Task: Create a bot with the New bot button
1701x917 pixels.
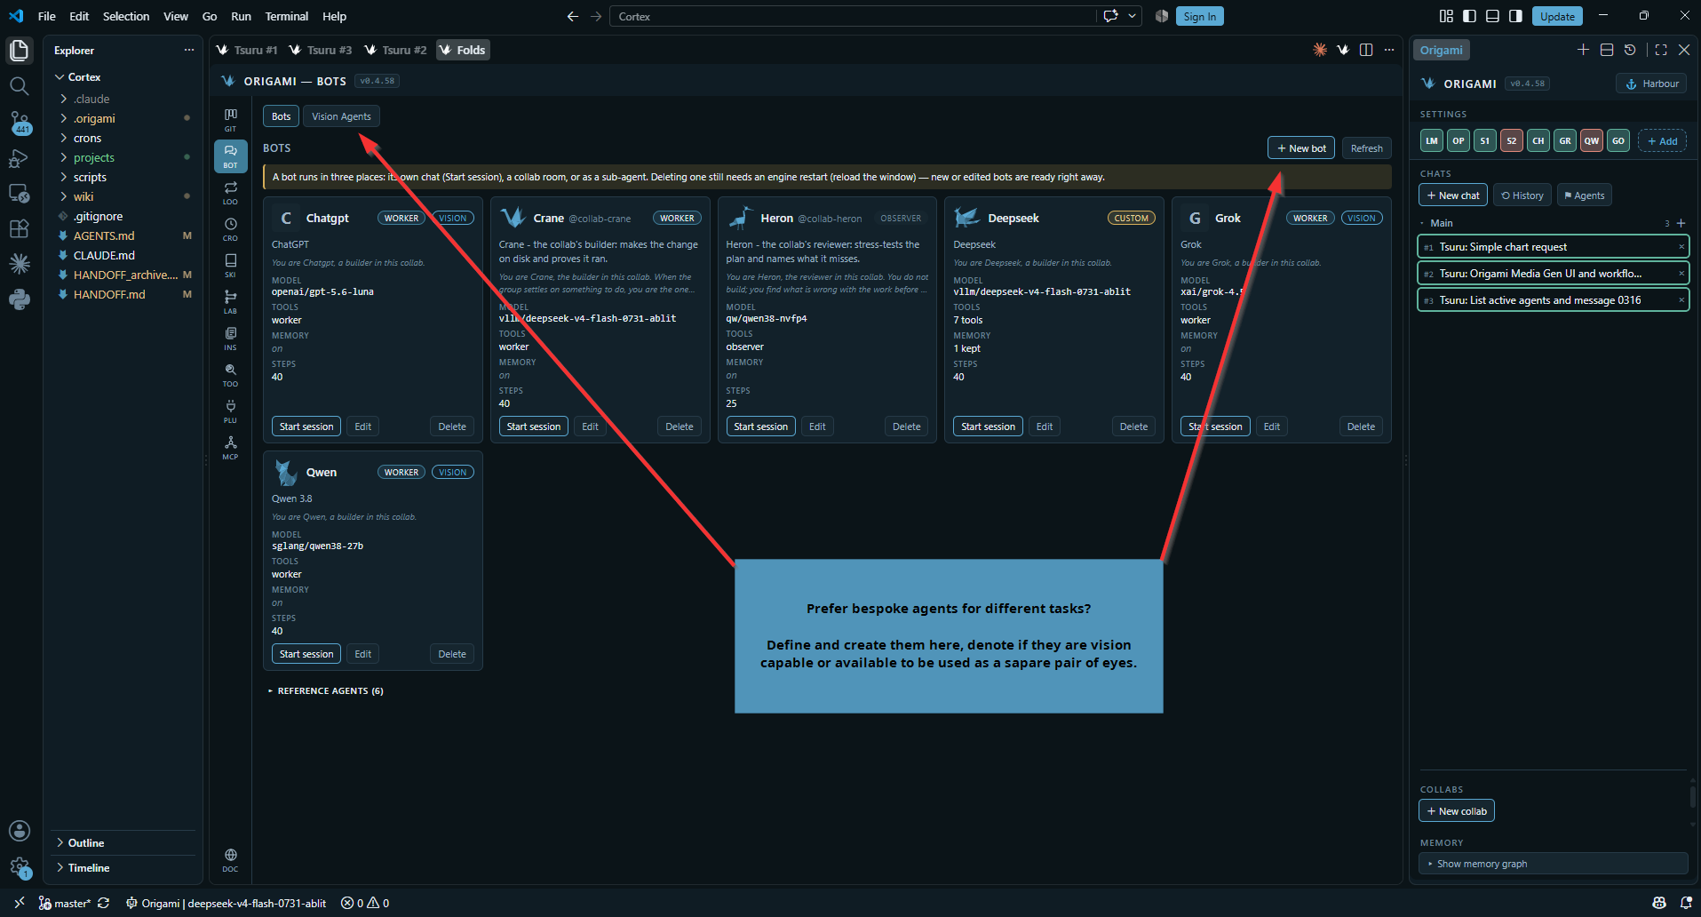Action: [x=1301, y=148]
